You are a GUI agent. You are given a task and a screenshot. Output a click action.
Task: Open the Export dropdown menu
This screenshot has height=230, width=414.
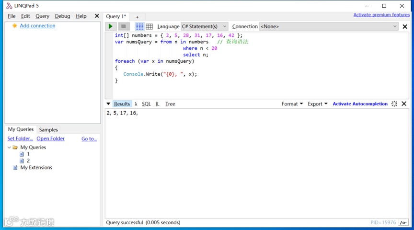[x=317, y=104]
